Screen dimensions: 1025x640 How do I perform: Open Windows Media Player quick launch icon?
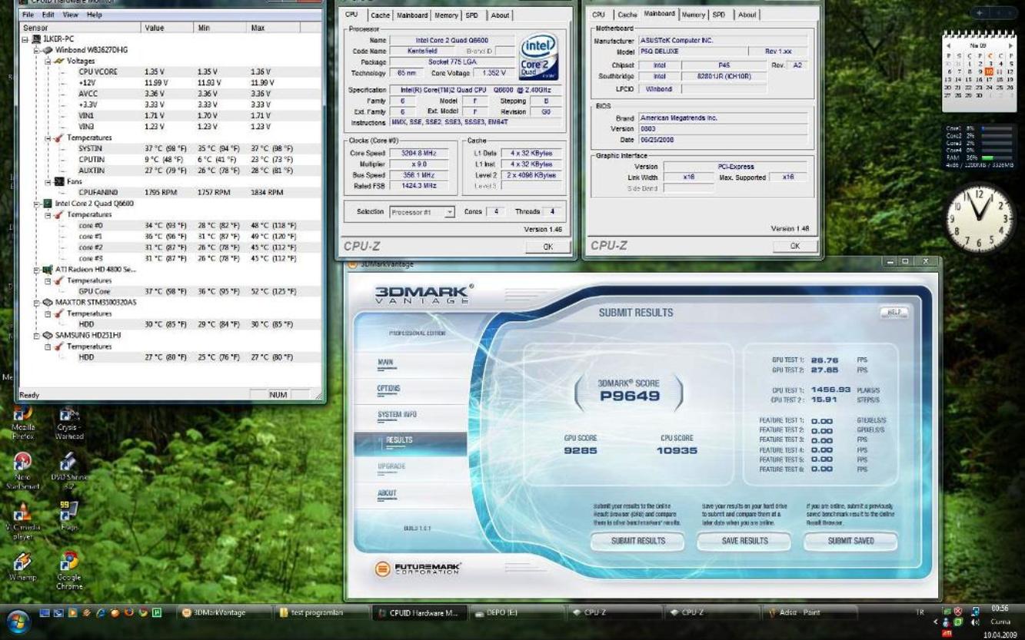click(73, 612)
